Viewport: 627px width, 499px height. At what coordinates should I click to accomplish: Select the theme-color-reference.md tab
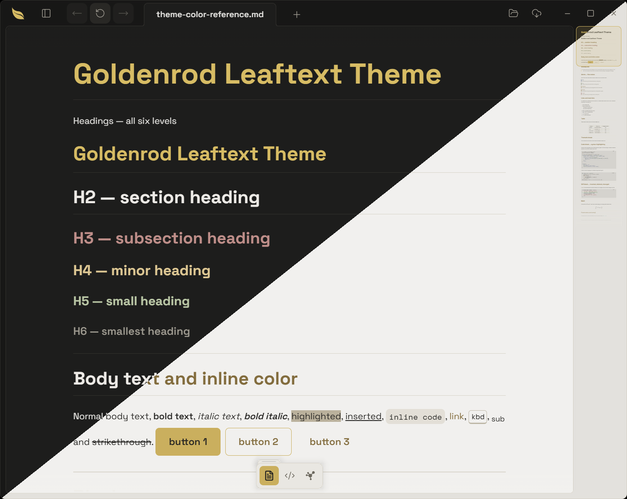click(x=210, y=15)
